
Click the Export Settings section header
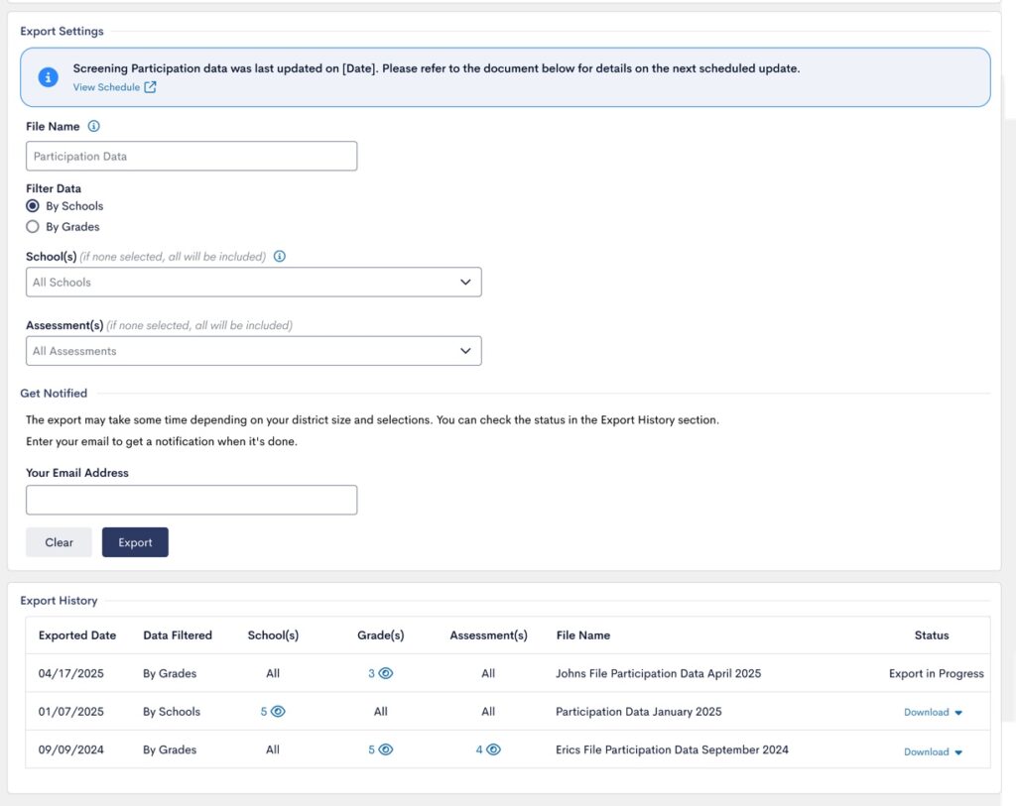63,31
